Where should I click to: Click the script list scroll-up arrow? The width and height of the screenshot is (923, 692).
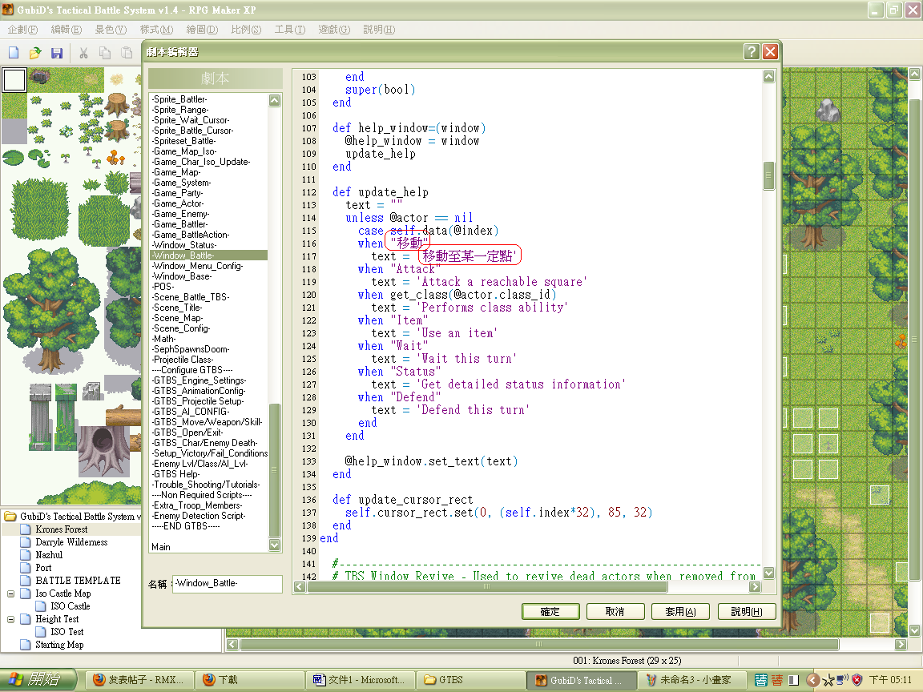pos(274,100)
